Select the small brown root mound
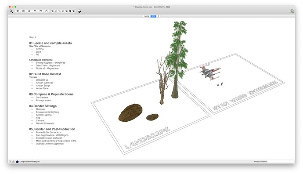303x174 pixels. click(x=152, y=117)
